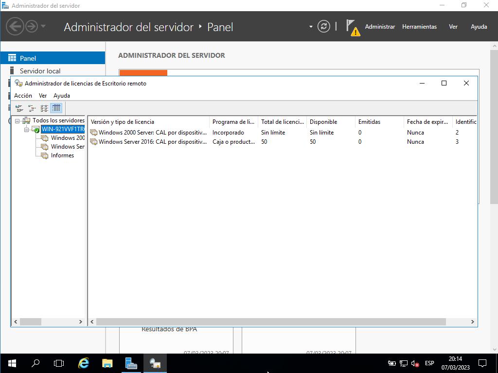Open the Acción menu

(23, 96)
